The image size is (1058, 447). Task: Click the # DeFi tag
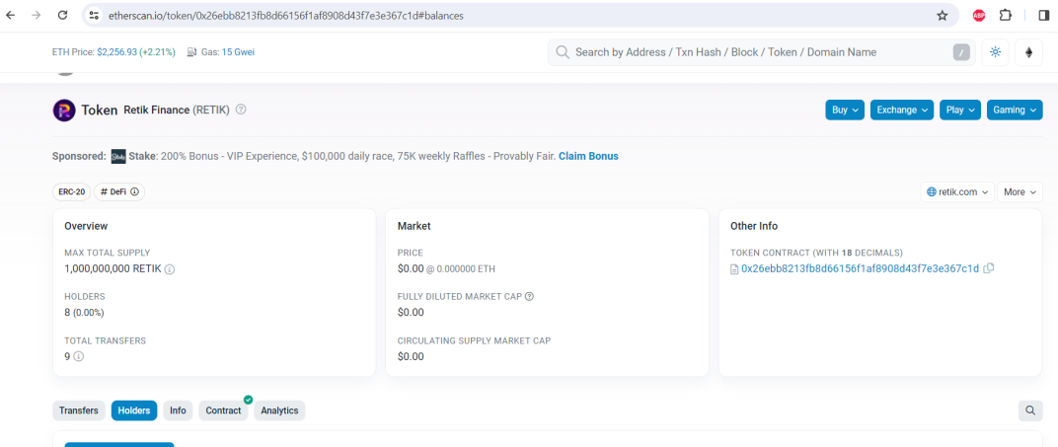coord(119,192)
